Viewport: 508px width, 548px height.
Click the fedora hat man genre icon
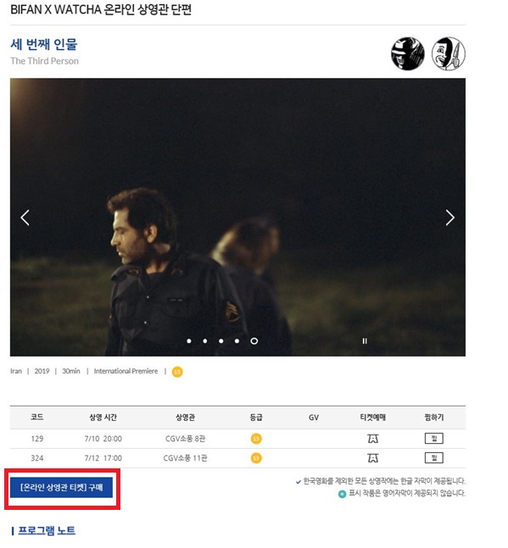[408, 54]
